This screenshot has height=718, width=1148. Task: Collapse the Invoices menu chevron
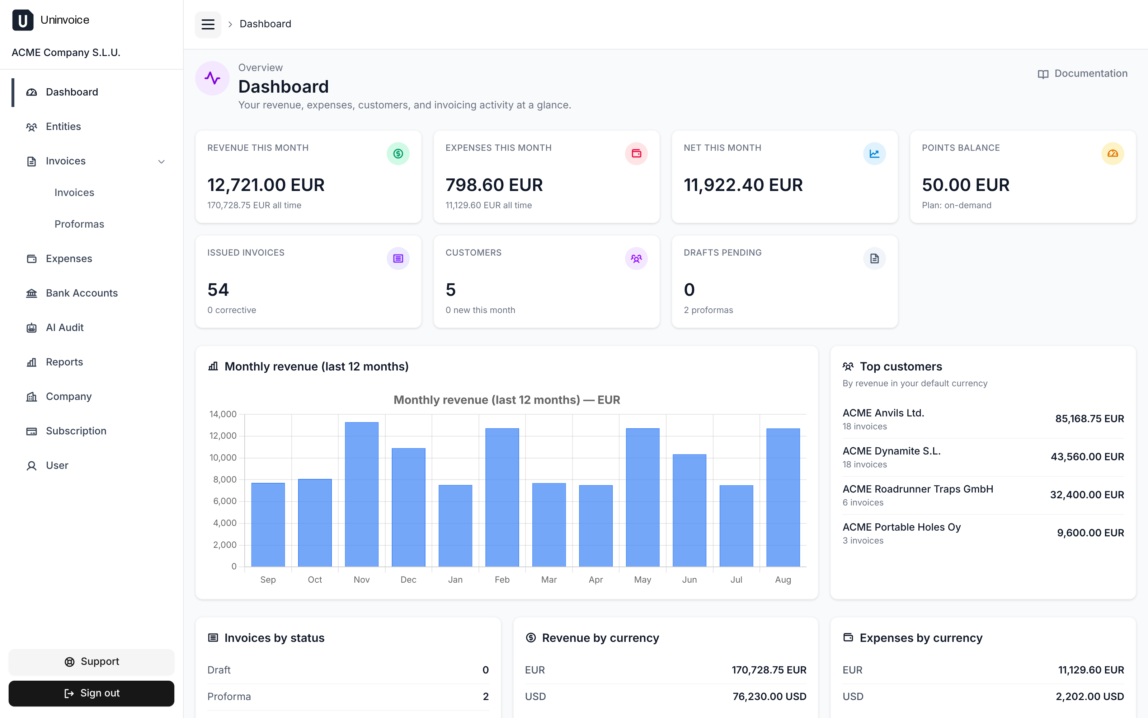point(161,162)
